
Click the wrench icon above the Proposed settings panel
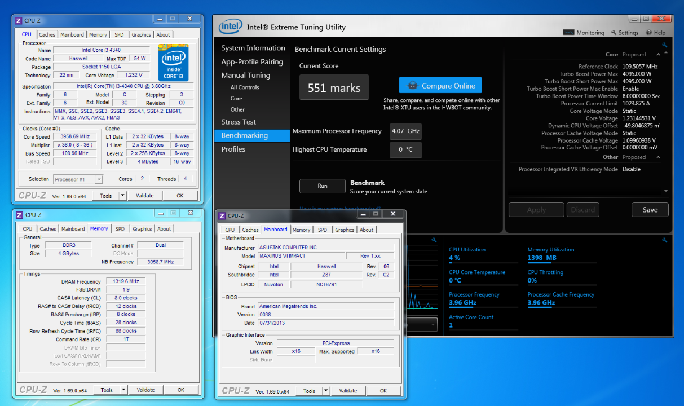[665, 45]
